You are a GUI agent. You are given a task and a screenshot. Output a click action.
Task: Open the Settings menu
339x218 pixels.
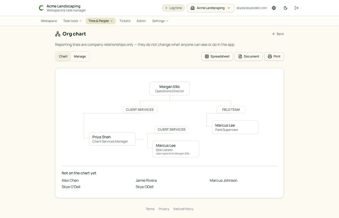160,21
